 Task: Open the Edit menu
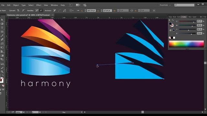point(9,5)
